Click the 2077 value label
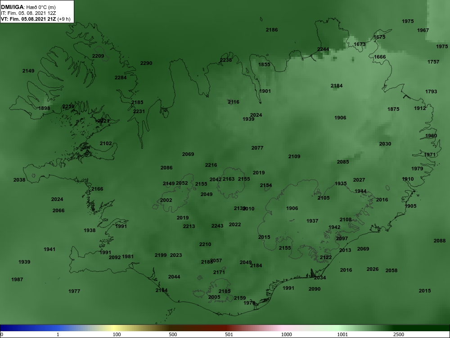 pos(257,148)
